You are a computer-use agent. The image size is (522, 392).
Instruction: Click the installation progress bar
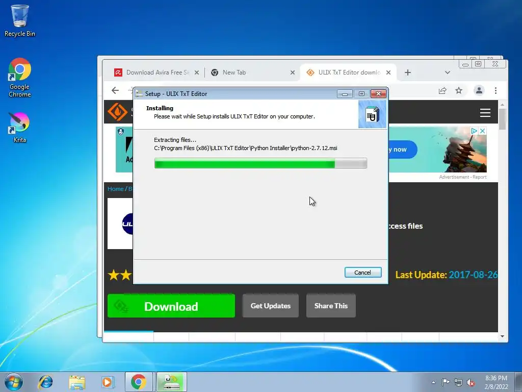[x=260, y=163]
